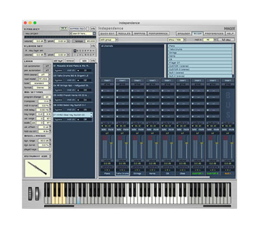259x234 pixels.
Task: Toggle pan. automation off button
Action: [x=47, y=70]
